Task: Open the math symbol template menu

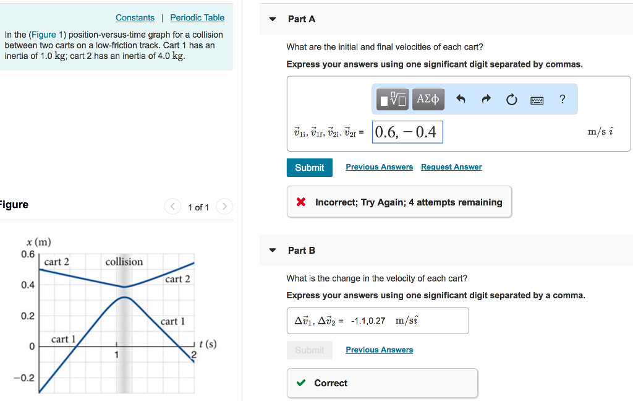Action: pyautogui.click(x=392, y=98)
